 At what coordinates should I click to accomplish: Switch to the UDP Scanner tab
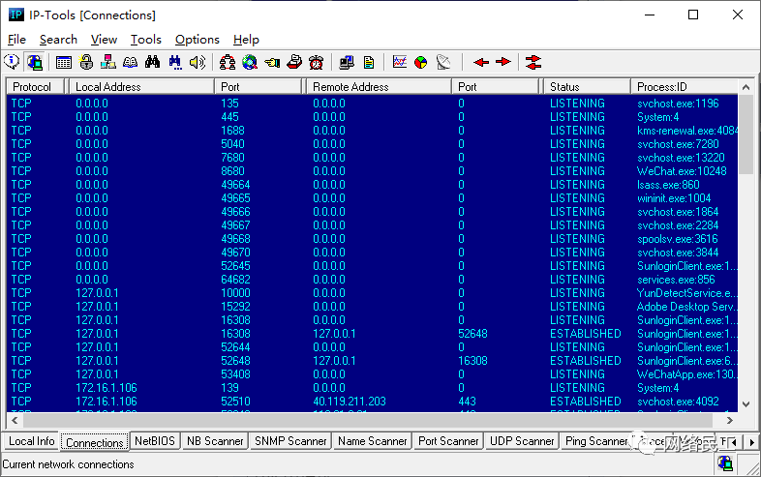(522, 441)
